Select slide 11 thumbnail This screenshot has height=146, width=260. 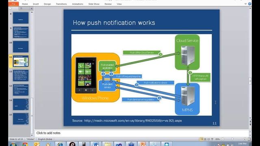21,61
